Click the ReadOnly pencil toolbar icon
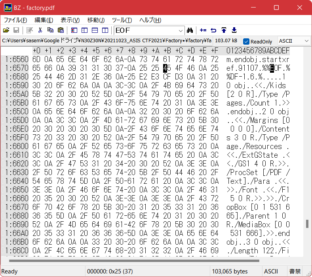This screenshot has height=277, width=312. (30, 30)
